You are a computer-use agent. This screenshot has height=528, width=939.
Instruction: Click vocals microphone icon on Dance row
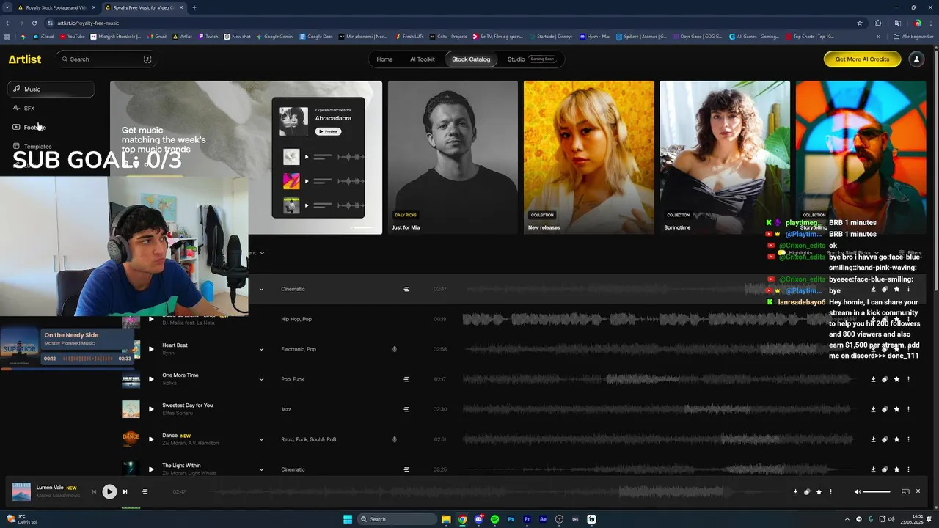(395, 439)
